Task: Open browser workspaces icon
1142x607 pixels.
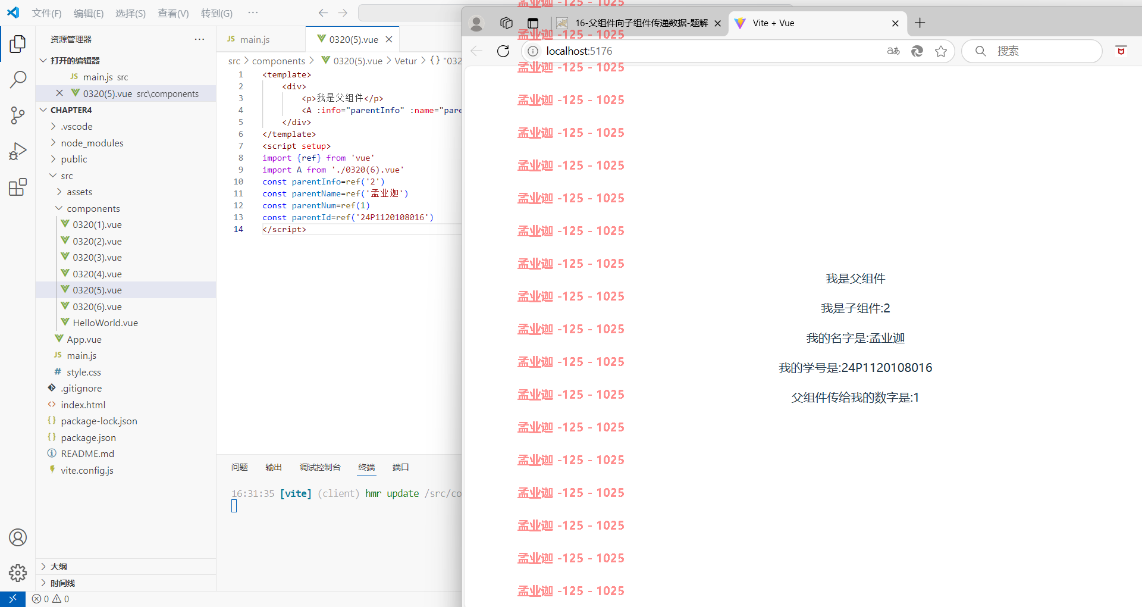Action: [x=506, y=23]
